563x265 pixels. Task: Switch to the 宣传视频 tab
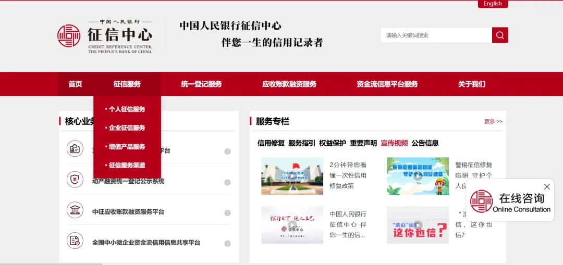394,143
